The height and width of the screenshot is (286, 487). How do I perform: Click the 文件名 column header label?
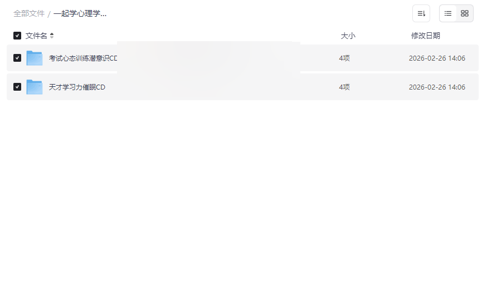36,36
